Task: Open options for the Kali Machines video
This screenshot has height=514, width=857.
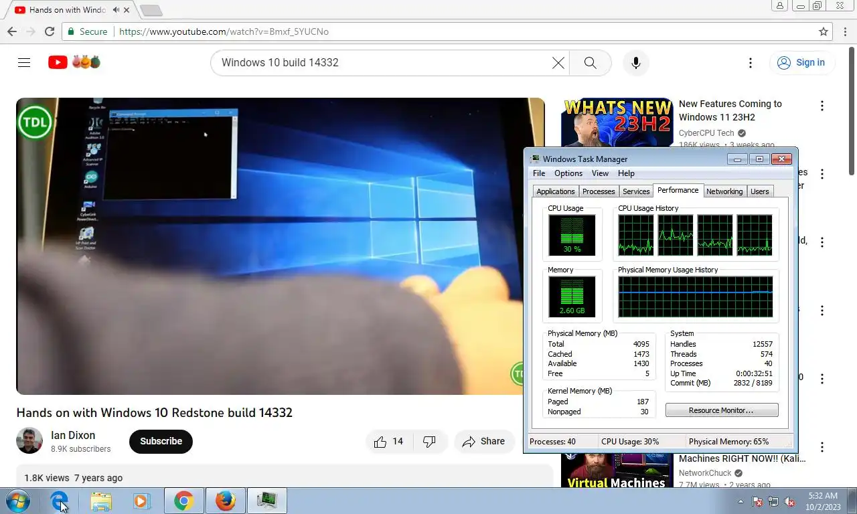Action: [822, 447]
